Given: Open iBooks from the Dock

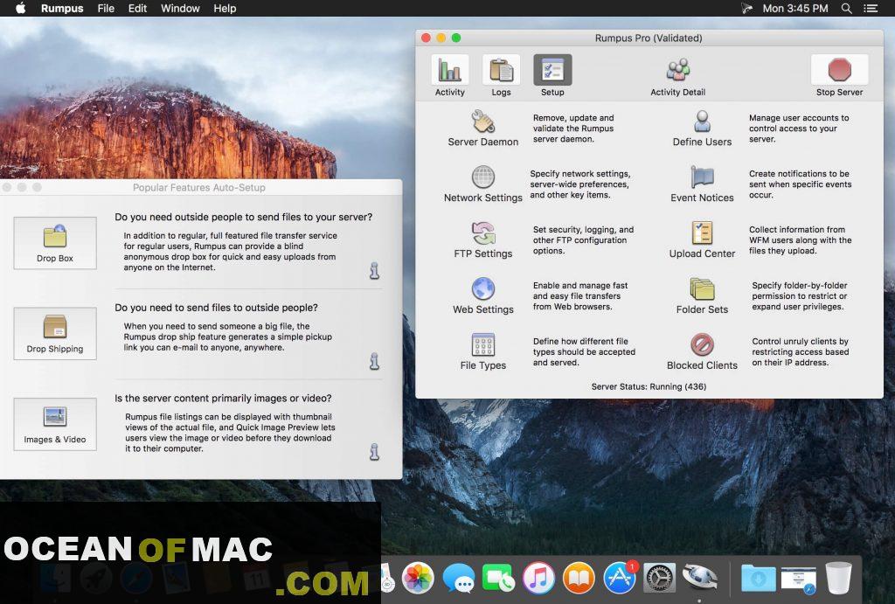Looking at the screenshot, I should click(579, 578).
